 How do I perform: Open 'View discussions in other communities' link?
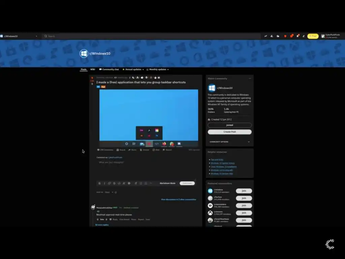pyautogui.click(x=179, y=200)
